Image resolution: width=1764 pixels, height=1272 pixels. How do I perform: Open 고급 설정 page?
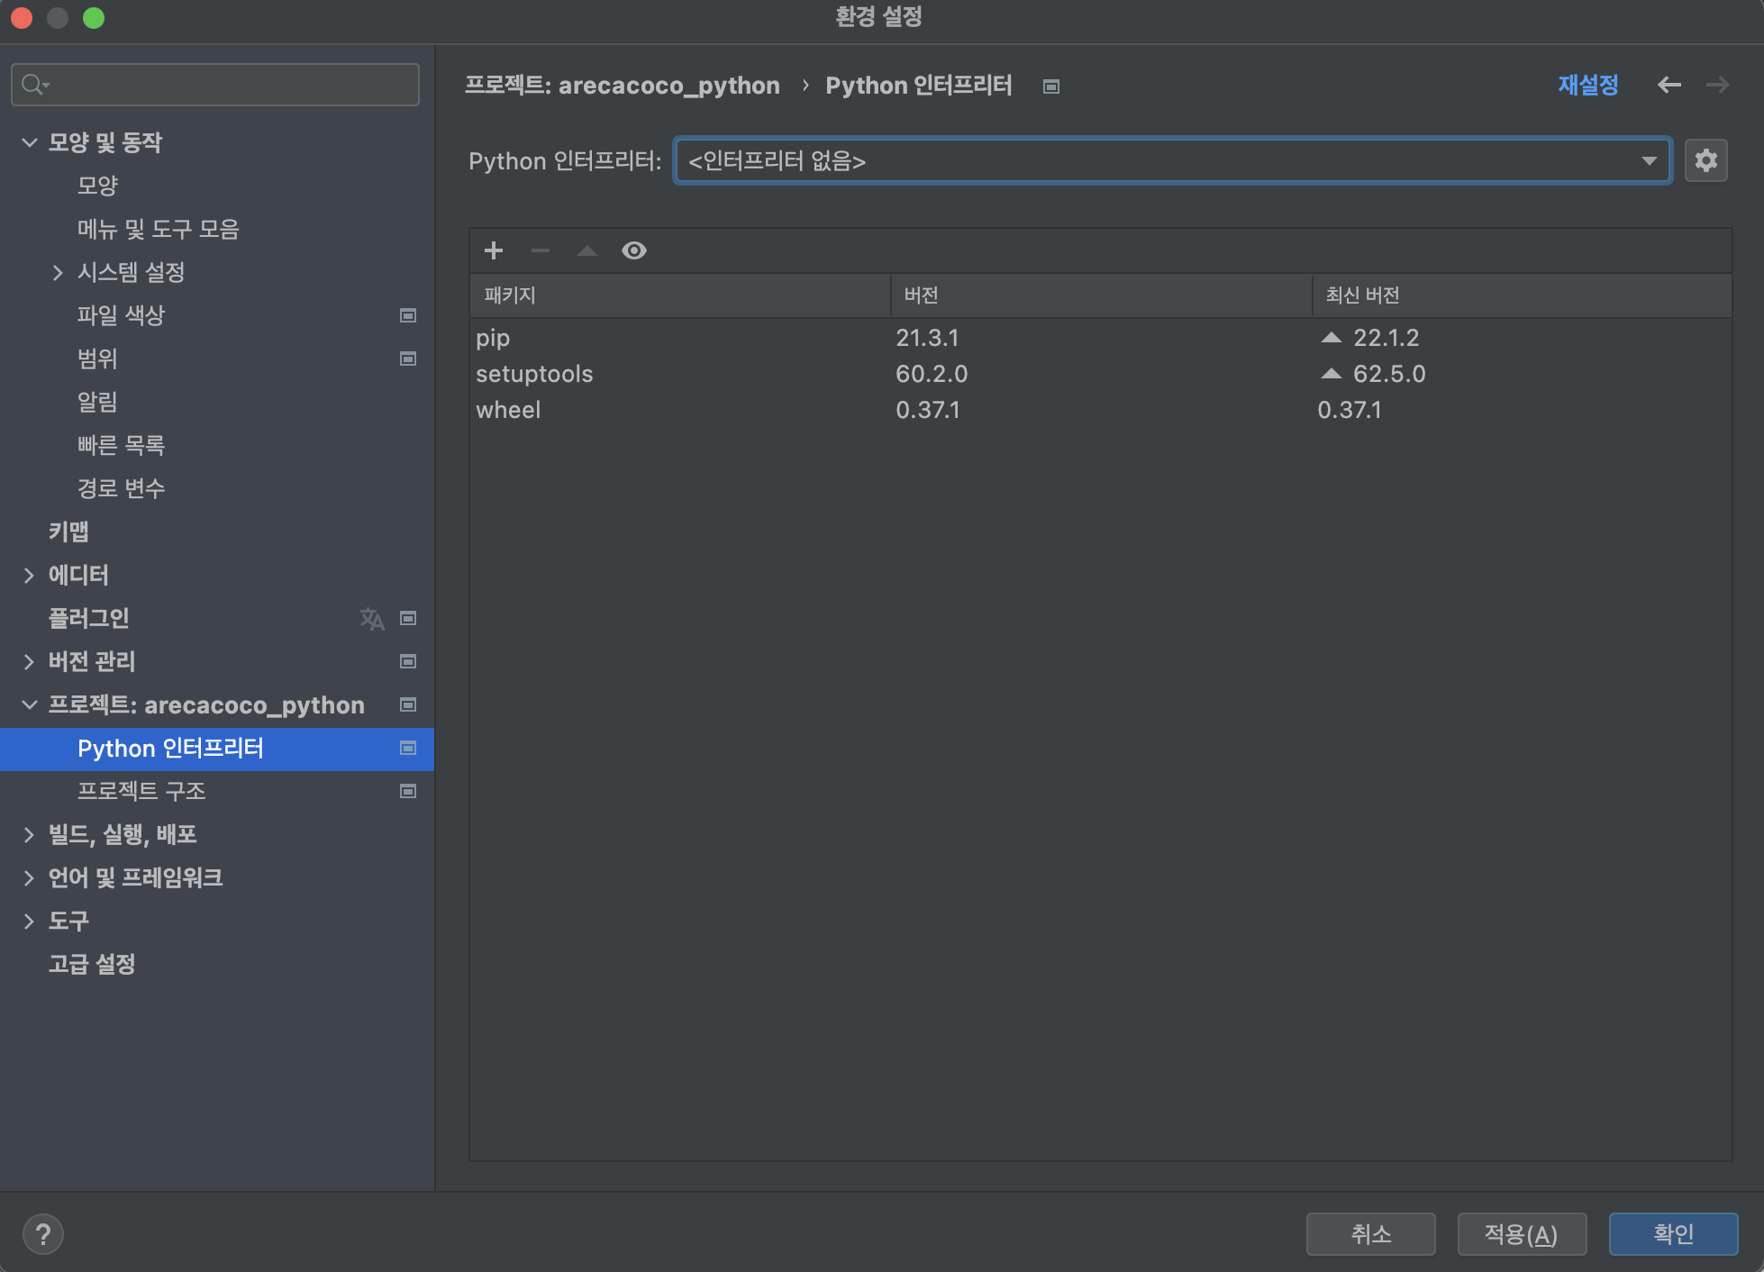(x=92, y=964)
